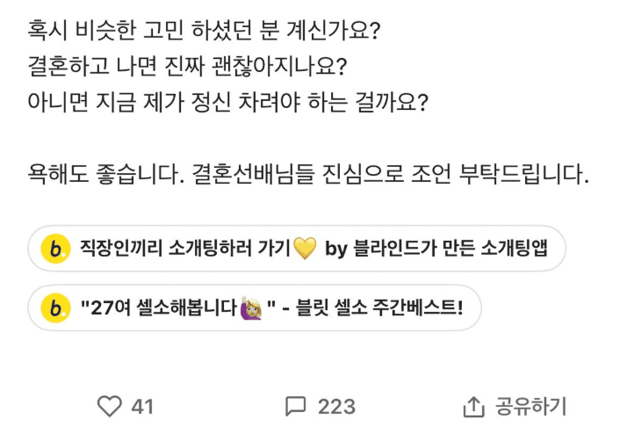Open comments via the speech bubble icon

click(x=296, y=406)
